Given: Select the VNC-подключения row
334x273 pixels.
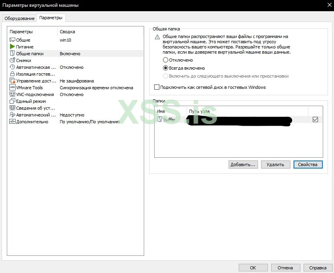Looking at the screenshot, I should pos(75,94).
